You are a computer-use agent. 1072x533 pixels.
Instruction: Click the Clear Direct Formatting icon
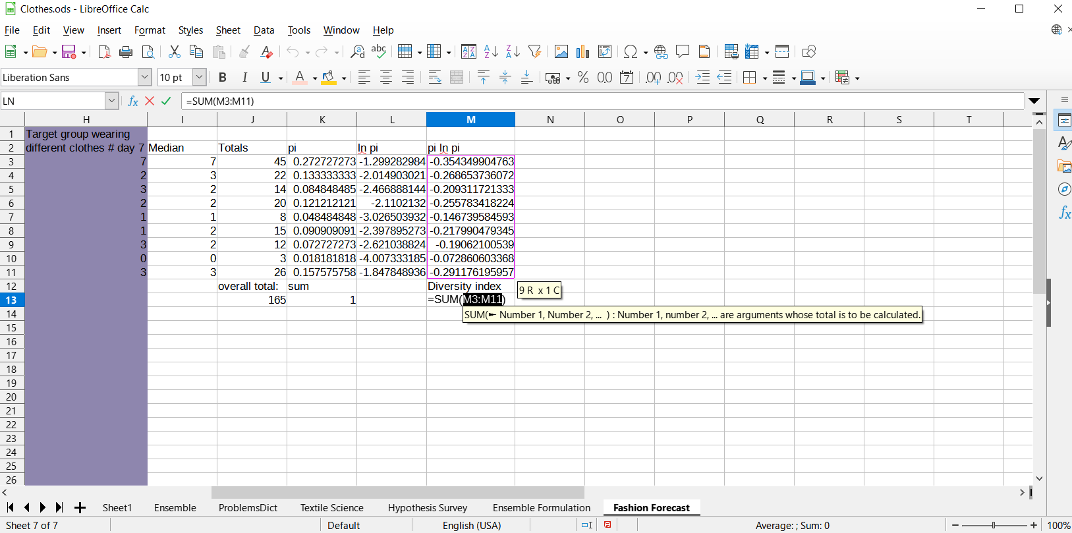tap(266, 51)
